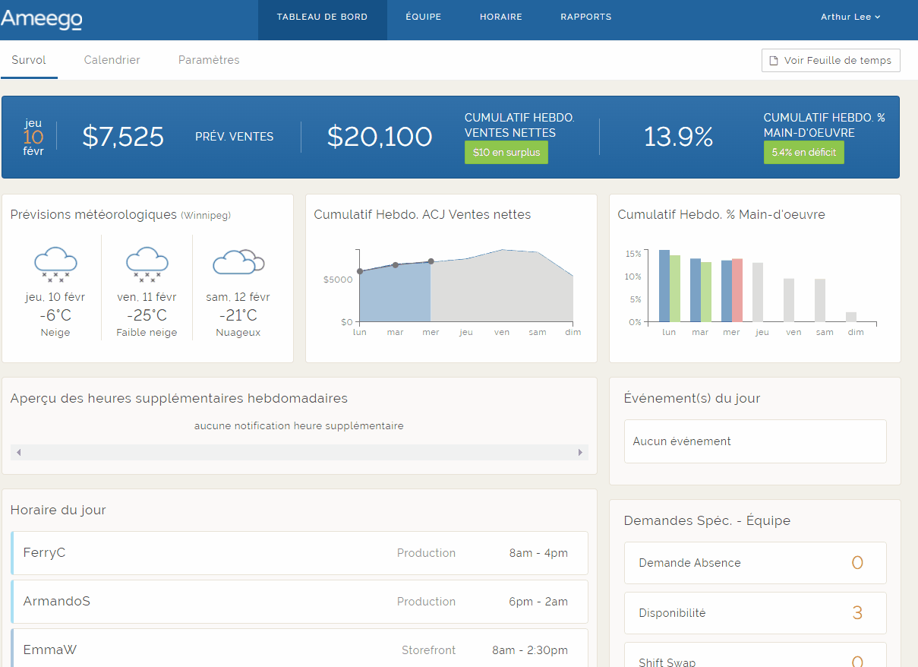Image resolution: width=918 pixels, height=667 pixels.
Task: Click the $10 en surplus badge
Action: (x=506, y=152)
